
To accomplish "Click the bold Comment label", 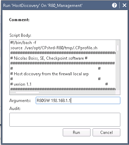I will click(19, 20).
